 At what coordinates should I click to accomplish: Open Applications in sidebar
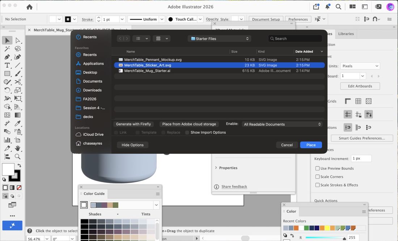click(x=93, y=63)
